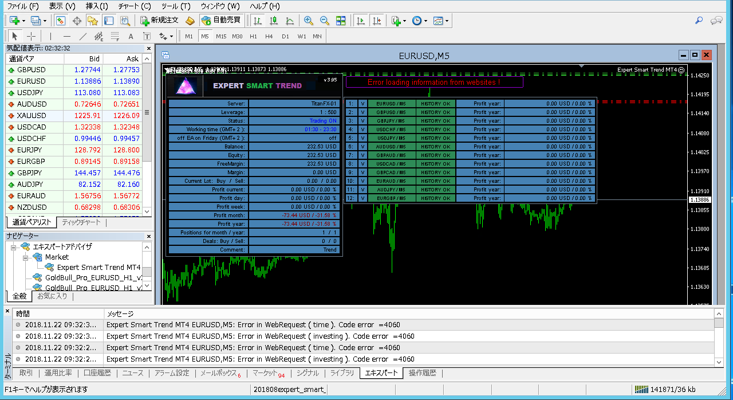
Task: Toggle the 'V' checkbox for USDJPY/M5 row
Action: point(362,138)
